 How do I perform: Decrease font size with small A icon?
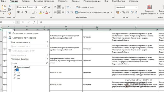pyautogui.click(x=49, y=7)
